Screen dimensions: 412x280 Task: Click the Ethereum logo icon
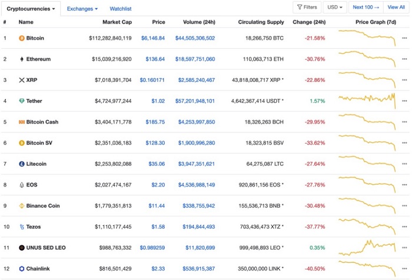(22, 59)
